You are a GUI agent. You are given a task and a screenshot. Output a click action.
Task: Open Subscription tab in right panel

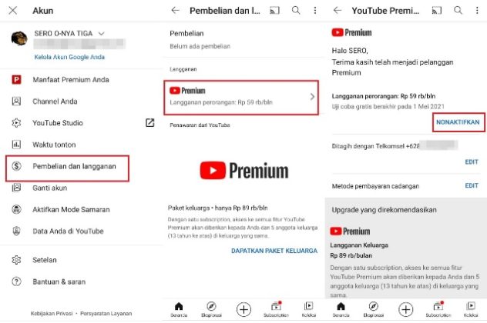click(438, 309)
